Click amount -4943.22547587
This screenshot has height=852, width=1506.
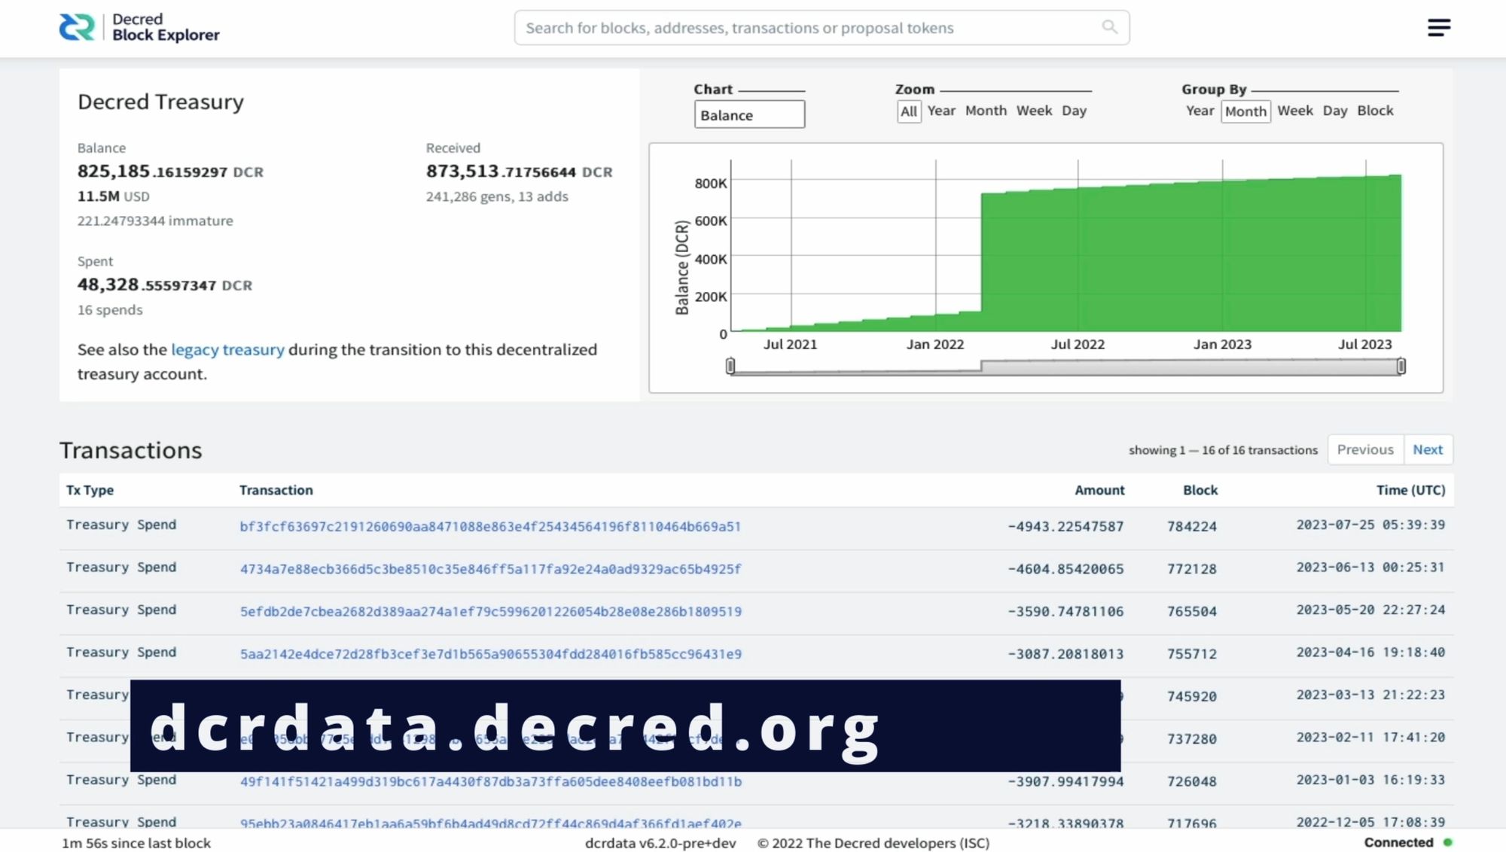[1065, 526]
